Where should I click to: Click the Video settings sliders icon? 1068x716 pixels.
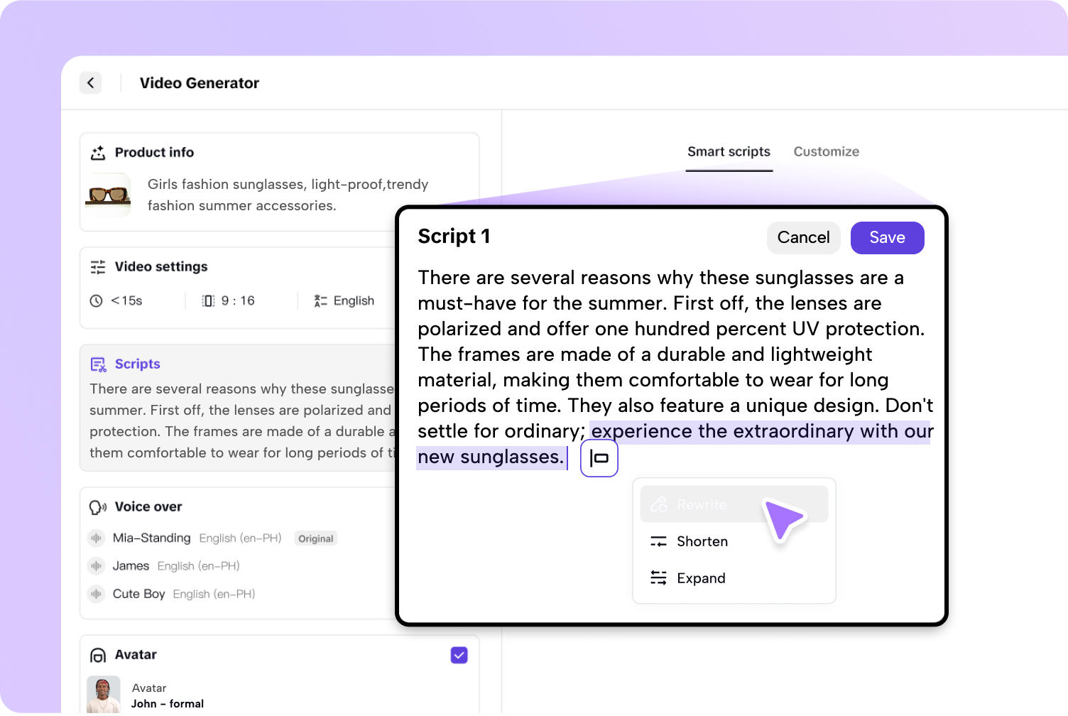point(98,267)
